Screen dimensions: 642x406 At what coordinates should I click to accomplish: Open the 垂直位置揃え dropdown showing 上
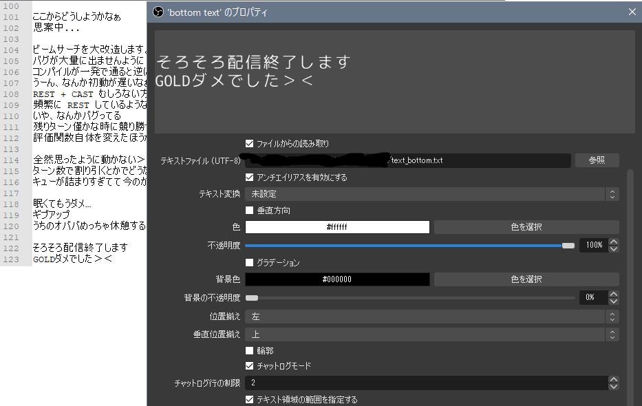[x=430, y=334]
